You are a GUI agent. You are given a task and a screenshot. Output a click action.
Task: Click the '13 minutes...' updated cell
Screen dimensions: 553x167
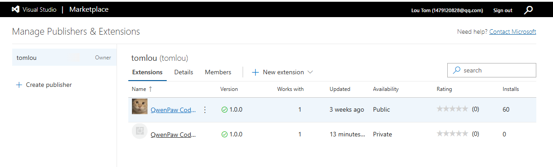coord(347,134)
